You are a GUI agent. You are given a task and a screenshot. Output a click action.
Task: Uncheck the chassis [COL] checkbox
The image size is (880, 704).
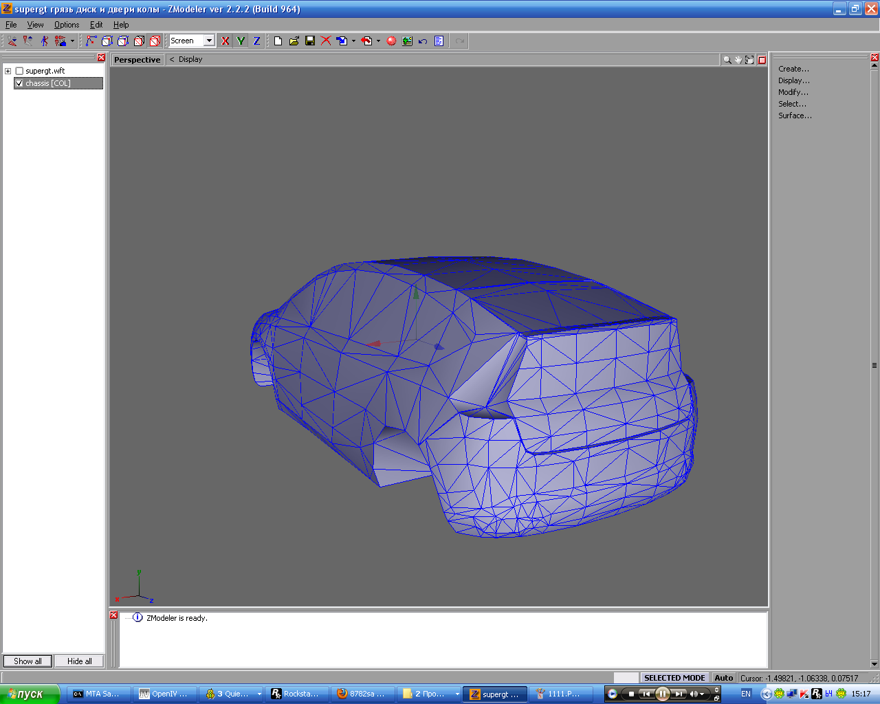pyautogui.click(x=19, y=83)
